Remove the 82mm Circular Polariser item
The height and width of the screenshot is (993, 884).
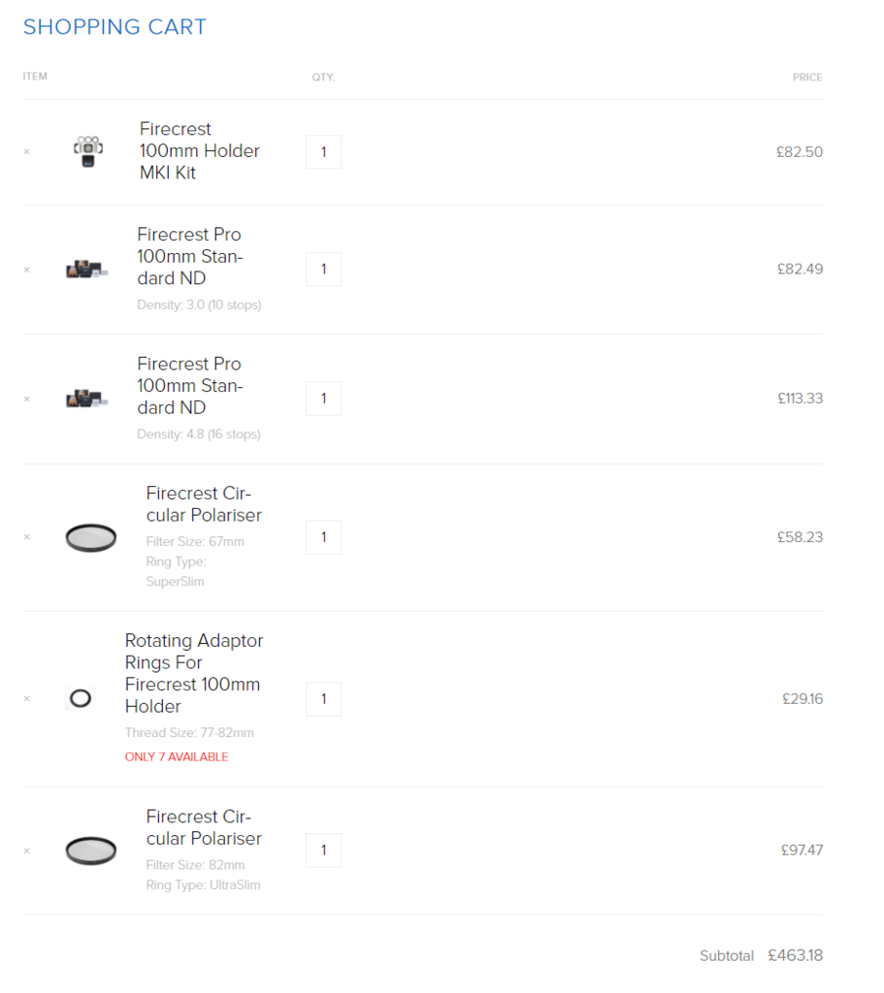click(x=27, y=850)
